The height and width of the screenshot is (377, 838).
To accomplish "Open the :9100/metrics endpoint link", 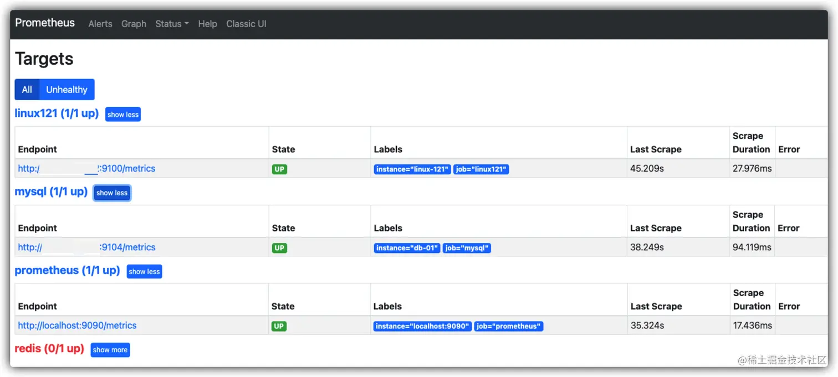I will pos(86,169).
